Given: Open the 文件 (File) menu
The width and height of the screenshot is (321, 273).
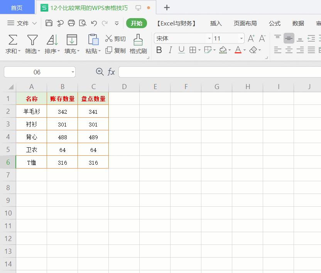Looking at the screenshot, I should click(x=22, y=24).
